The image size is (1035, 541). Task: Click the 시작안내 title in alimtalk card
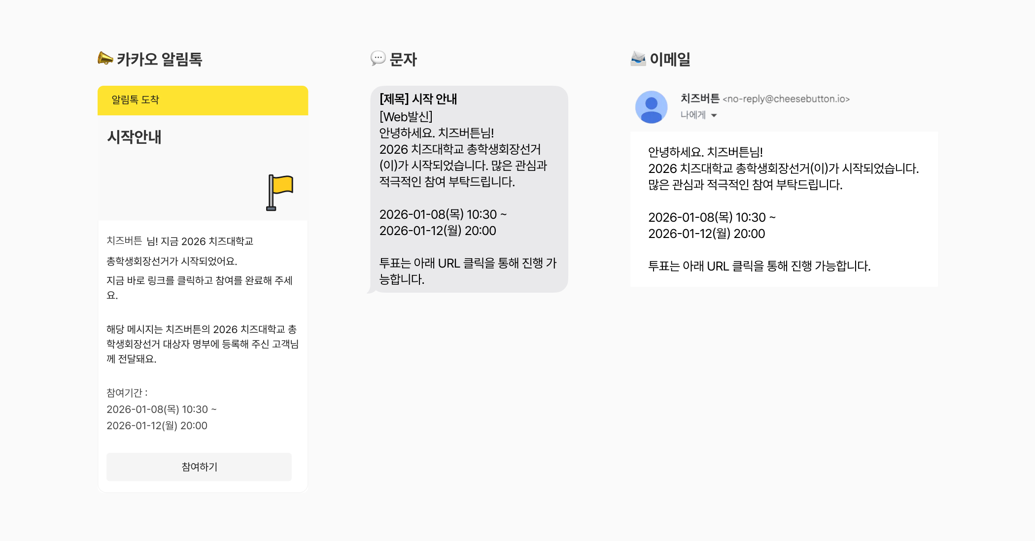pos(134,136)
